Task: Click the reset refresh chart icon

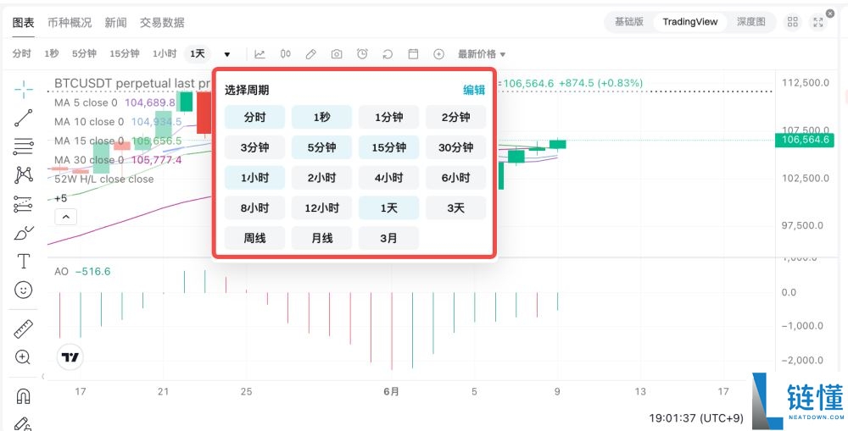Action: tap(388, 54)
